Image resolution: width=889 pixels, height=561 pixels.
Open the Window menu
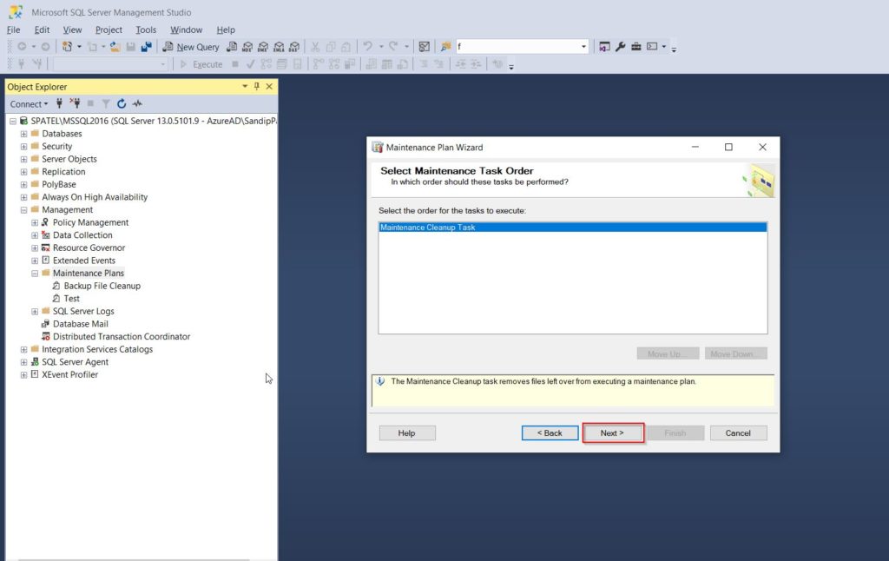pos(186,30)
